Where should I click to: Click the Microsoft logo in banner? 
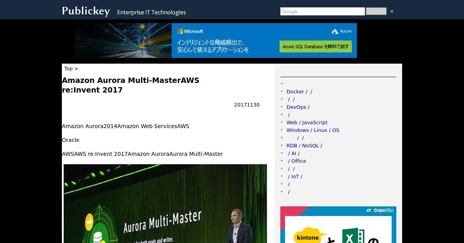click(190, 31)
